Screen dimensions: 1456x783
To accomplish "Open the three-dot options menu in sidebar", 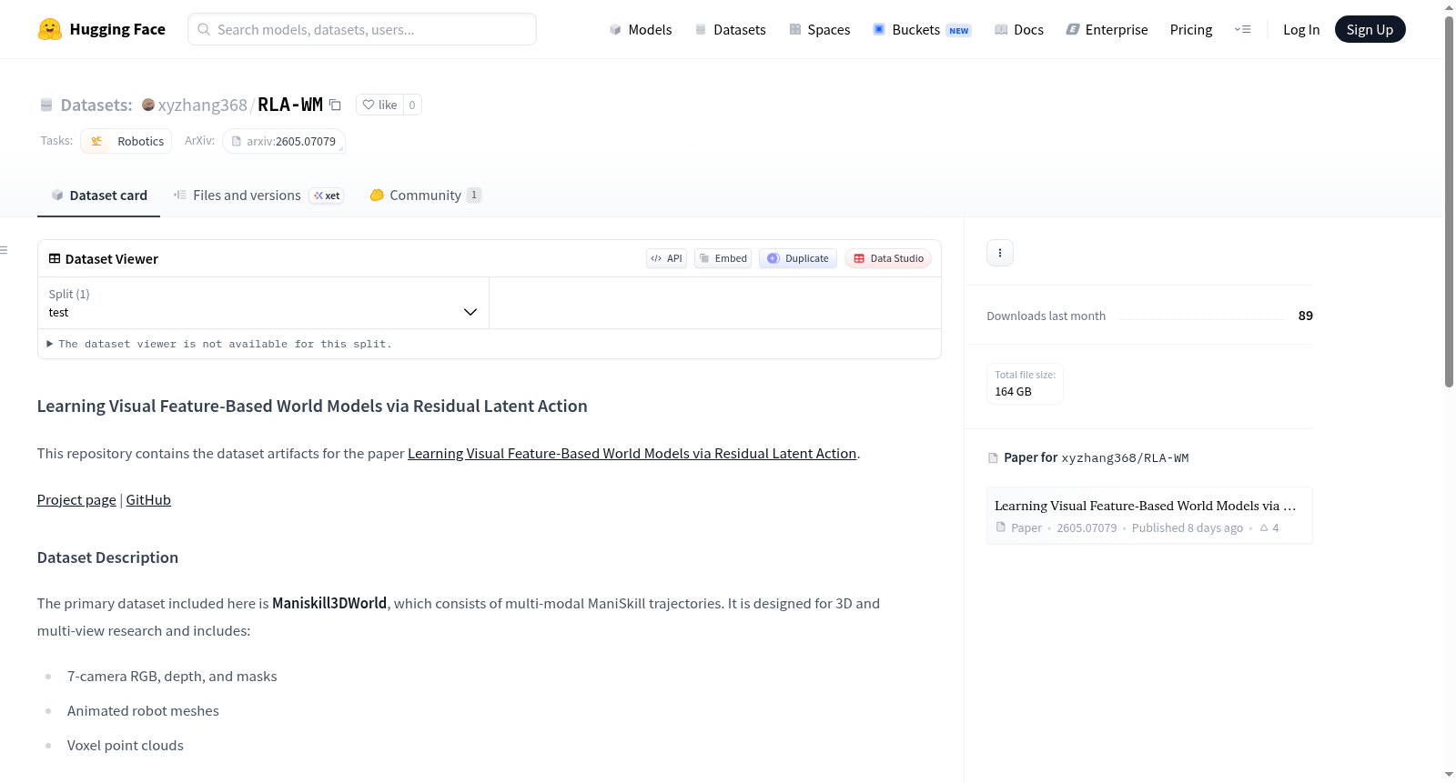I will (1000, 253).
